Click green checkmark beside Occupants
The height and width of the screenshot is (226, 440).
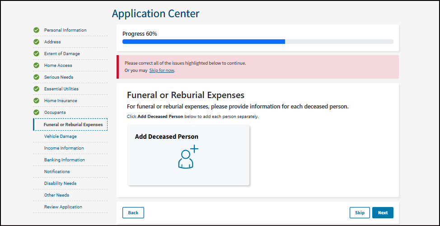point(37,113)
